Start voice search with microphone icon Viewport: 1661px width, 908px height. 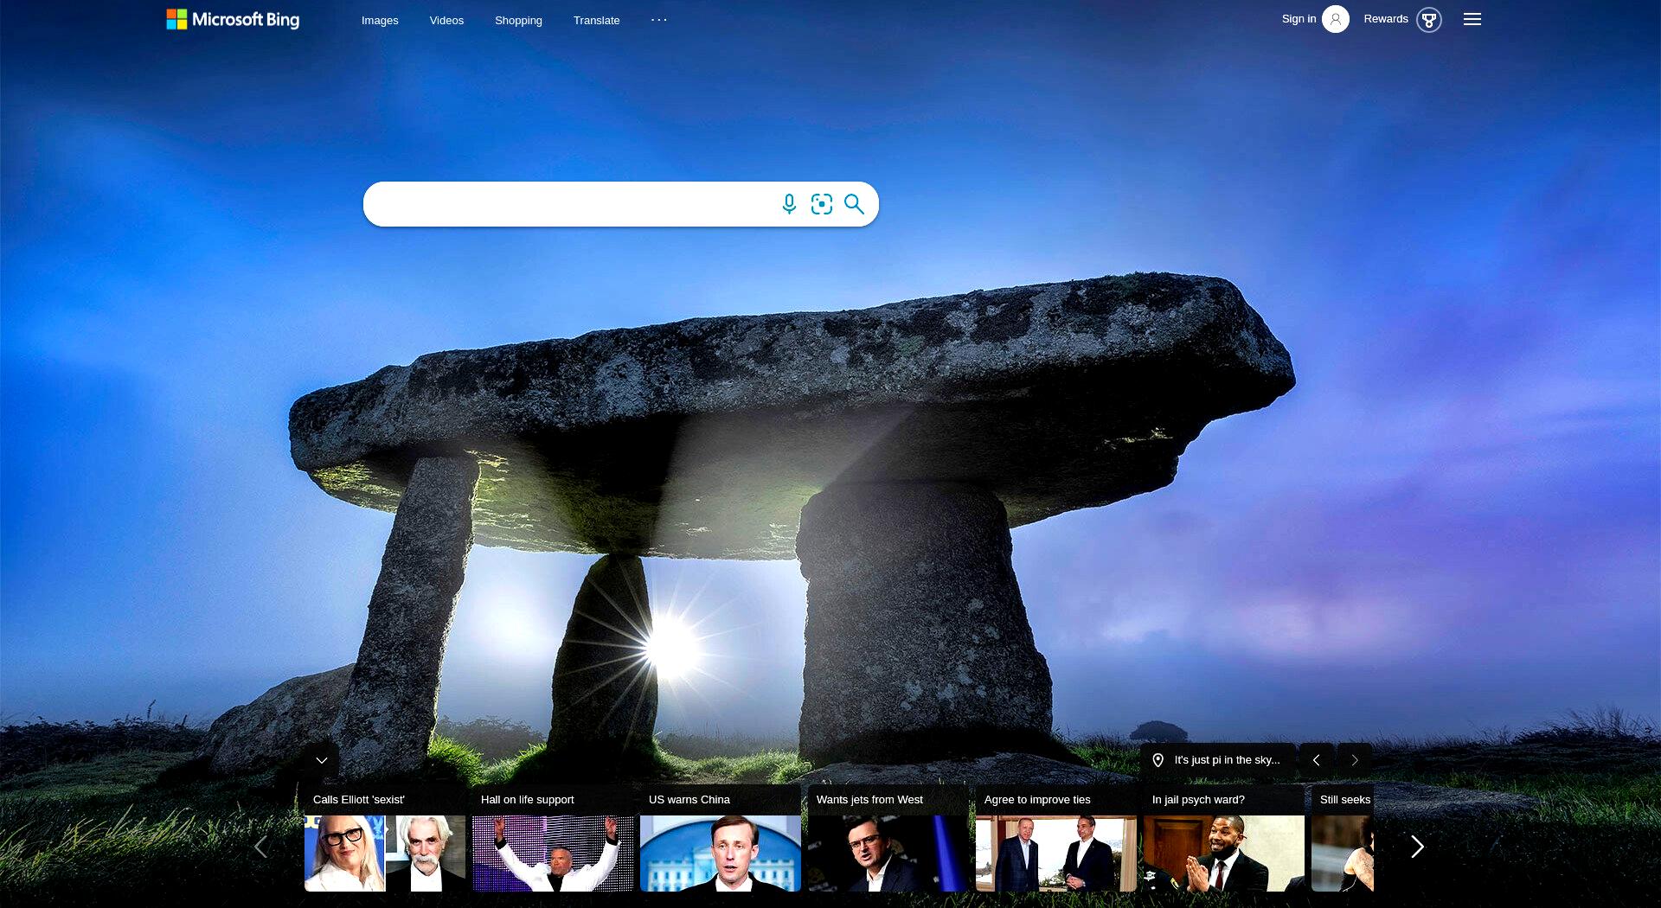789,204
